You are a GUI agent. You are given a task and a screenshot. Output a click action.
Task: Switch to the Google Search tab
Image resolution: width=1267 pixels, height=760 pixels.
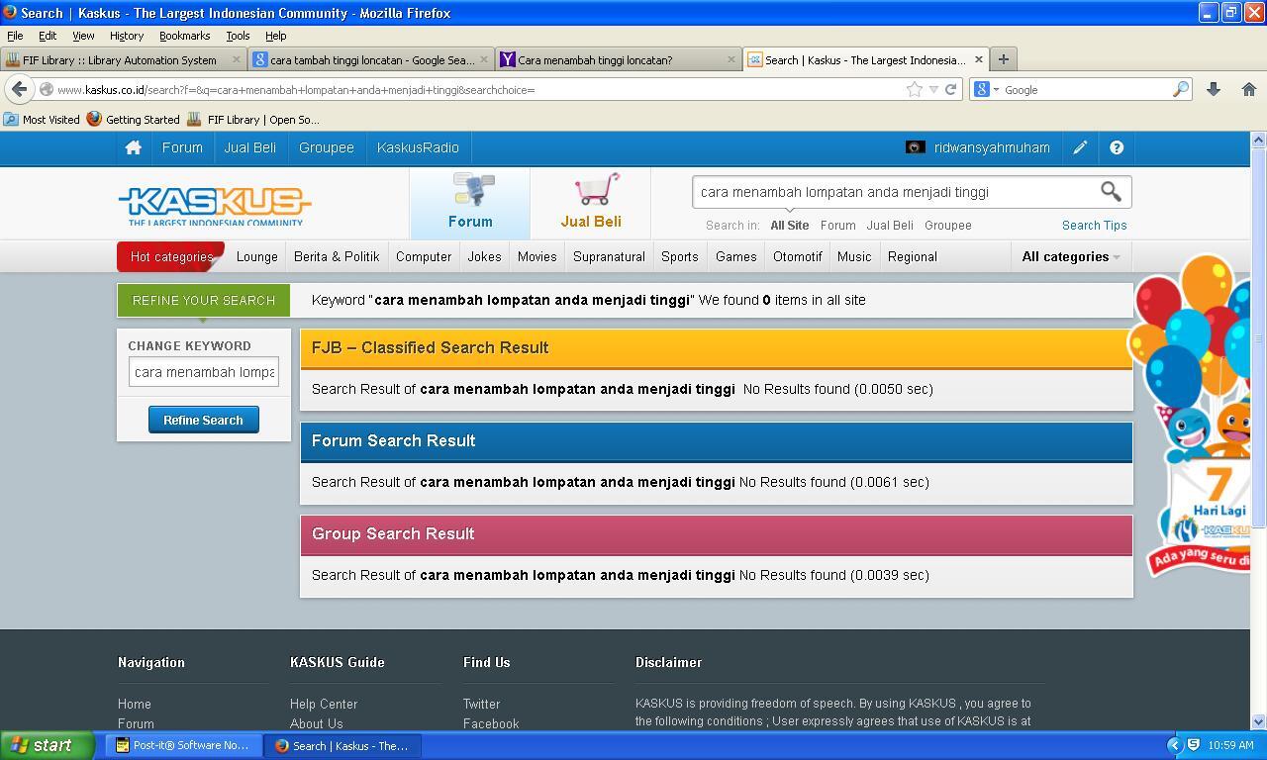[371, 59]
